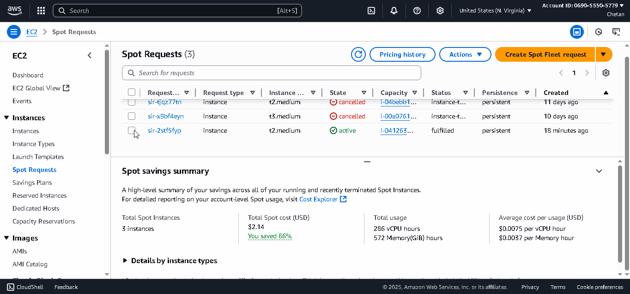The height and width of the screenshot is (294, 630).
Task: Open the Request type column filter arrow
Action: pyautogui.click(x=253, y=93)
